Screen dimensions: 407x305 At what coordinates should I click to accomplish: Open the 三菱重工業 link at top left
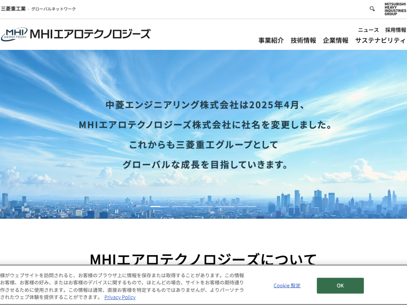coord(13,9)
